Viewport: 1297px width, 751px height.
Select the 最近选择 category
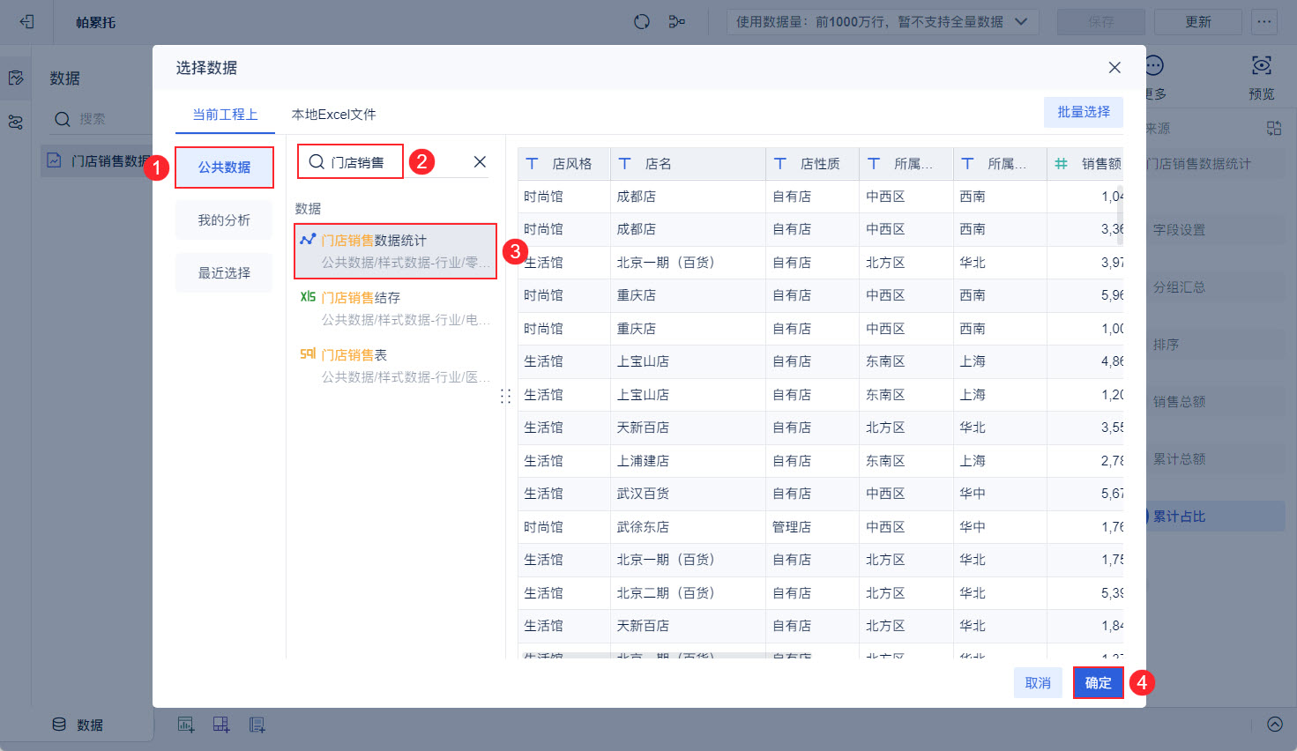224,273
